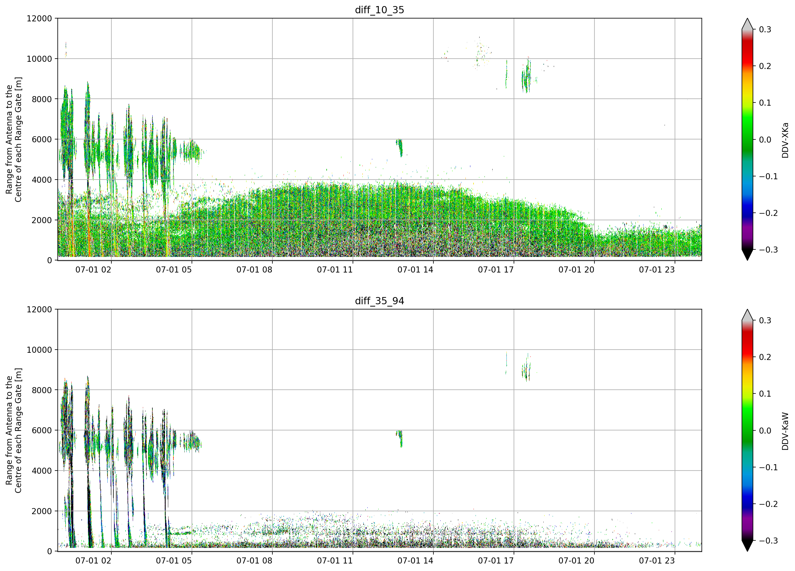Click the 07-01 17 tick under diff_35_94 plot
The image size is (795, 571).
[x=496, y=561]
